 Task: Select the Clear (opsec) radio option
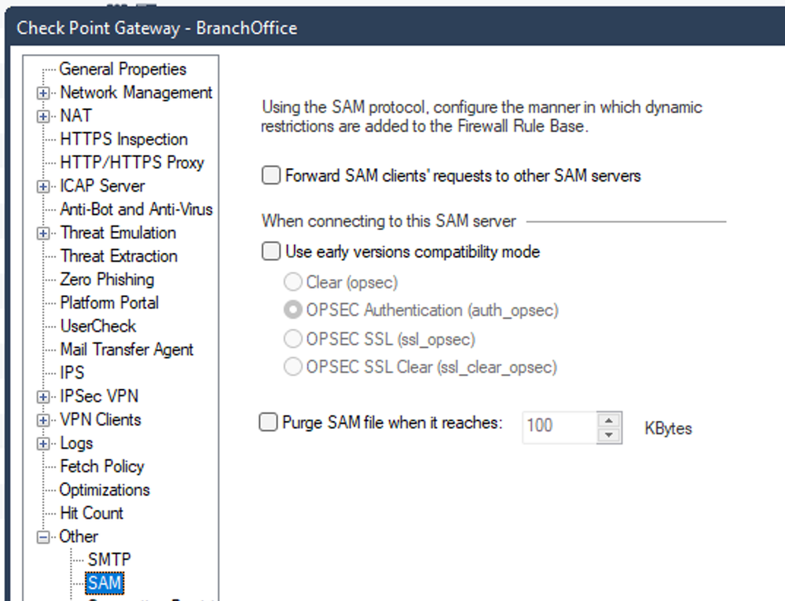point(293,282)
